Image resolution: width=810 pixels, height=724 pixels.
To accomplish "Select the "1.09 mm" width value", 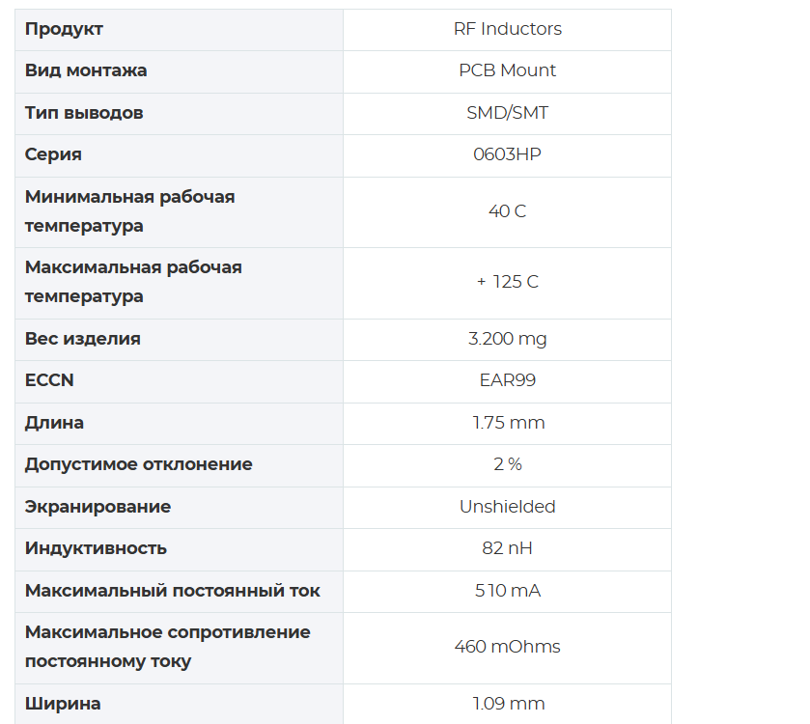I will [508, 704].
